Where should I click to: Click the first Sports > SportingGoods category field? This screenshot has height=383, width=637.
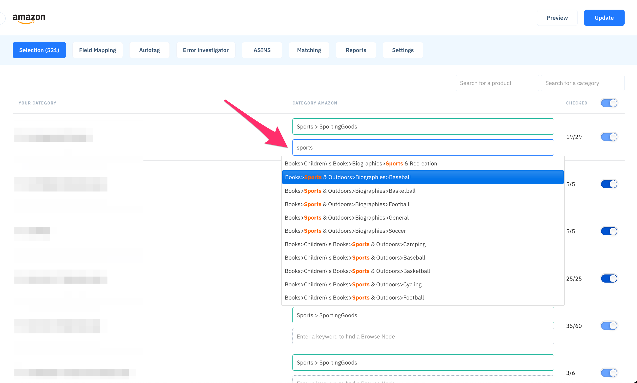pyautogui.click(x=423, y=126)
